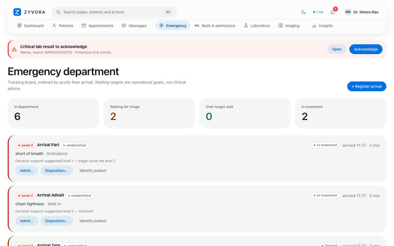Open Admit menu for Arrival Advait

pyautogui.click(x=27, y=221)
